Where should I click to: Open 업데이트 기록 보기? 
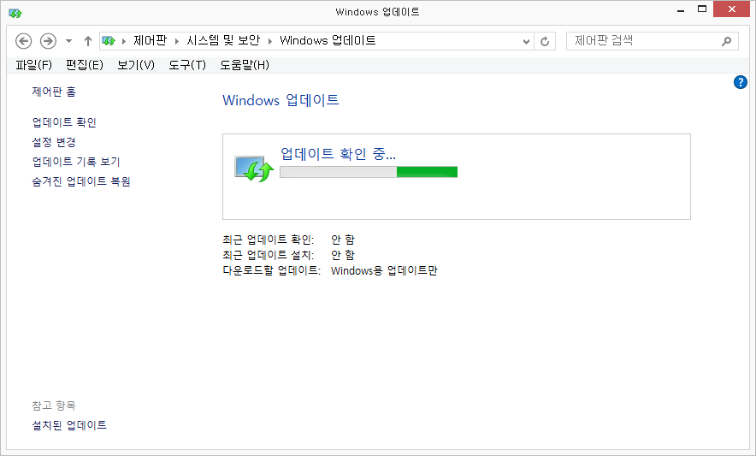(76, 162)
